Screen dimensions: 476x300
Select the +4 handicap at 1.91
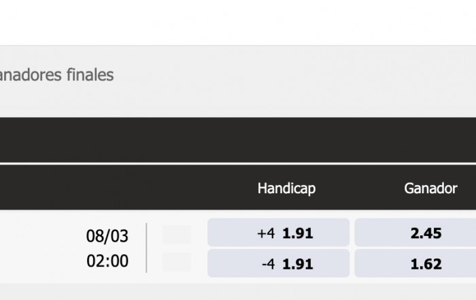point(278,233)
